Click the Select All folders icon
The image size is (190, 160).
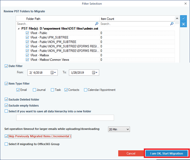(x=183, y=19)
